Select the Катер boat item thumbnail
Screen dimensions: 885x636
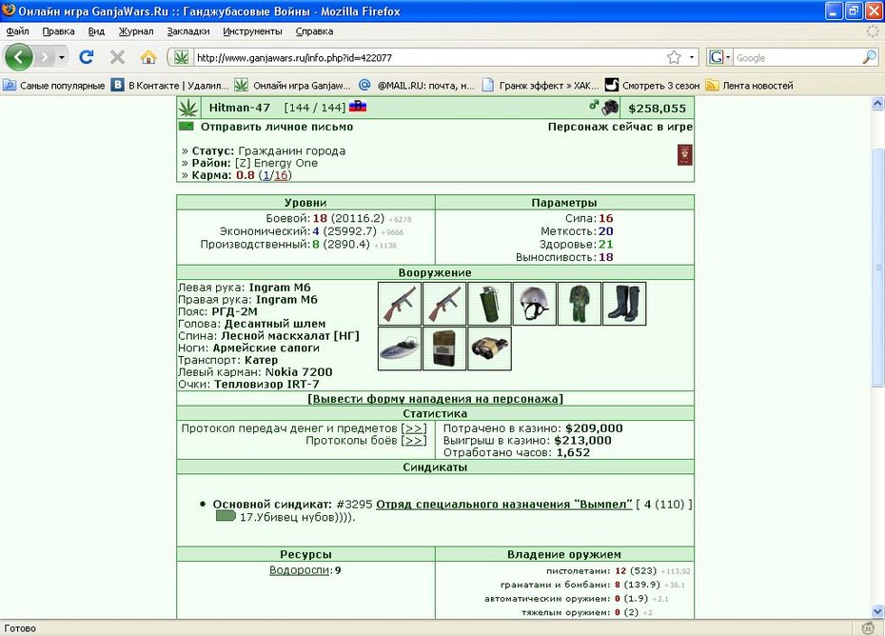coord(400,348)
